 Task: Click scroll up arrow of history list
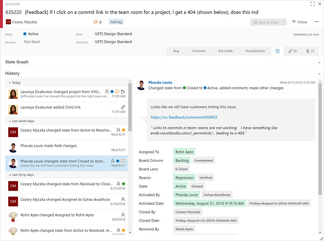tap(130, 81)
